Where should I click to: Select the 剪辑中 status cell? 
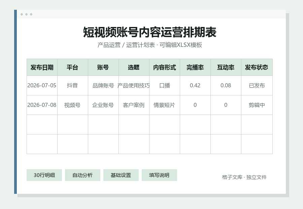(x=257, y=105)
